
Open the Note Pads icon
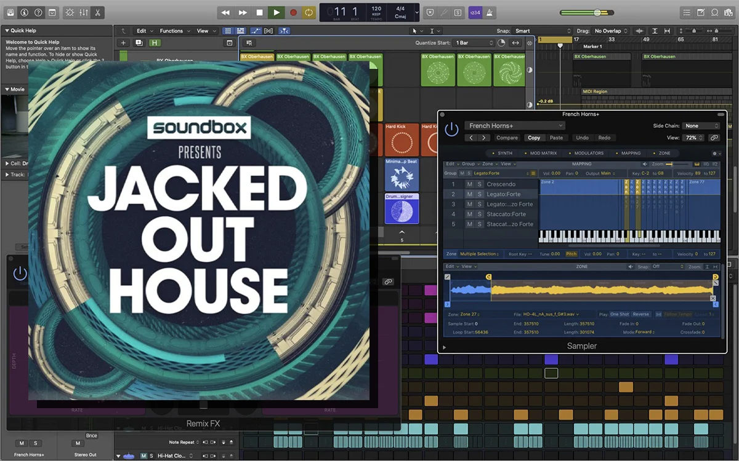point(701,12)
